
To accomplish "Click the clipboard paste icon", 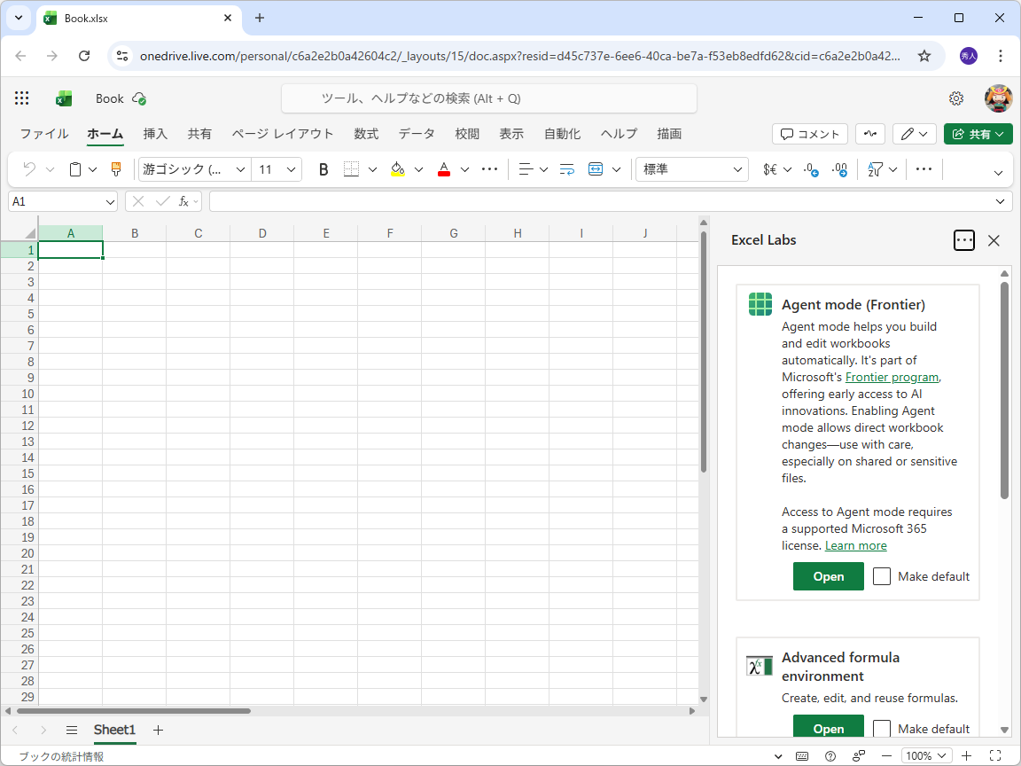I will coord(75,169).
